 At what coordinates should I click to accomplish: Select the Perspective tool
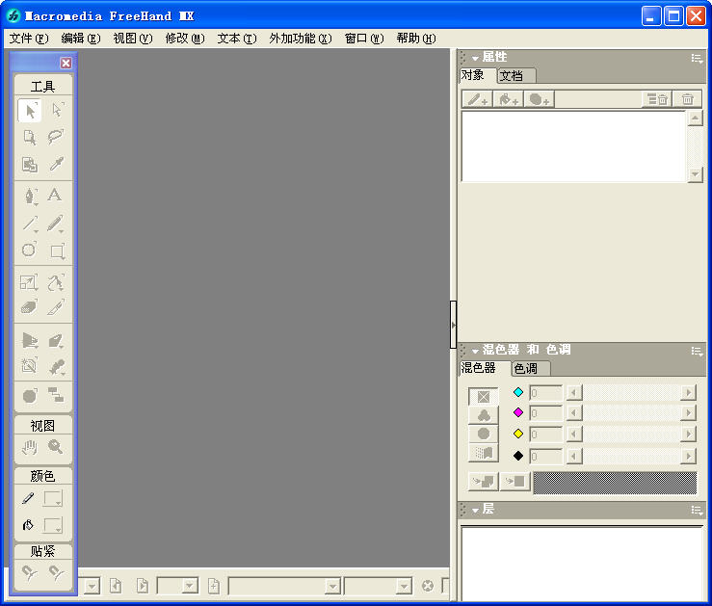click(30, 340)
